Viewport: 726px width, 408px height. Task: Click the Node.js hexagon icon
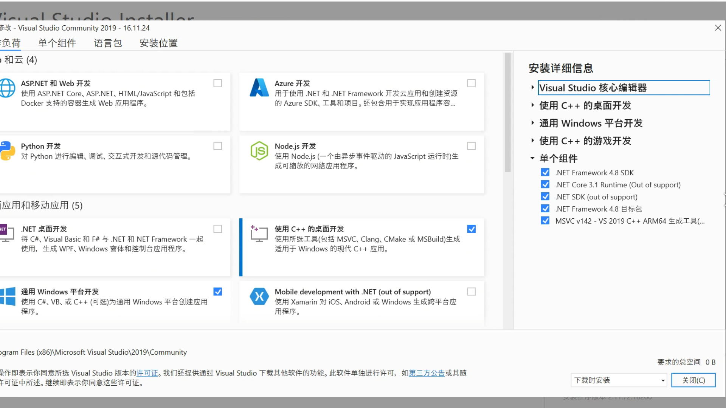[x=259, y=151]
